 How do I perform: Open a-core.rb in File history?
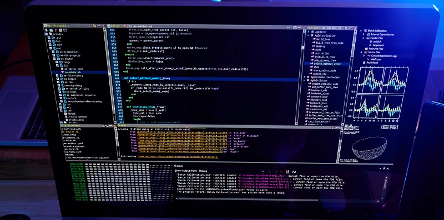pos(69,141)
